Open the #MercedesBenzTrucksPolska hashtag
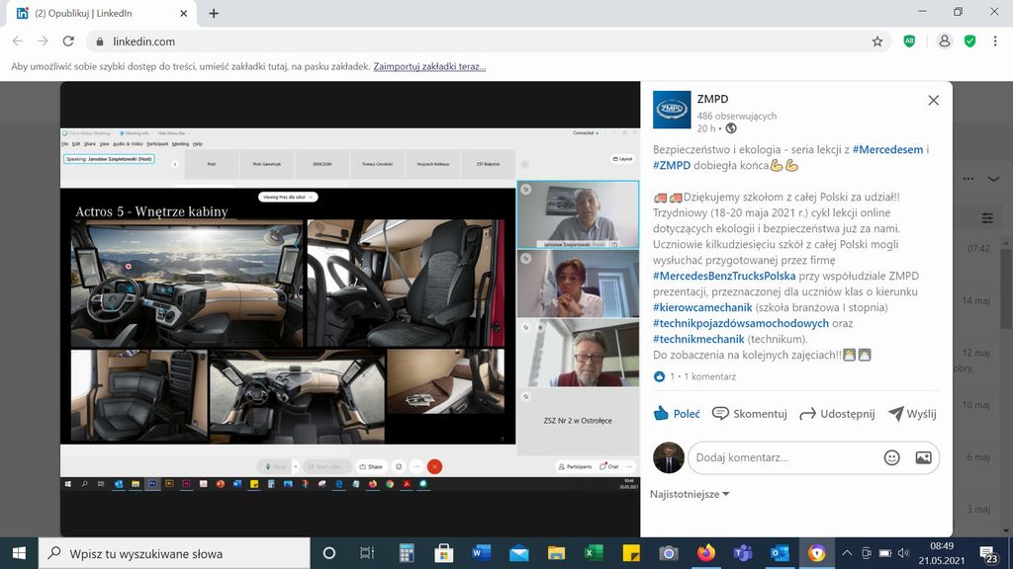 tap(724, 276)
